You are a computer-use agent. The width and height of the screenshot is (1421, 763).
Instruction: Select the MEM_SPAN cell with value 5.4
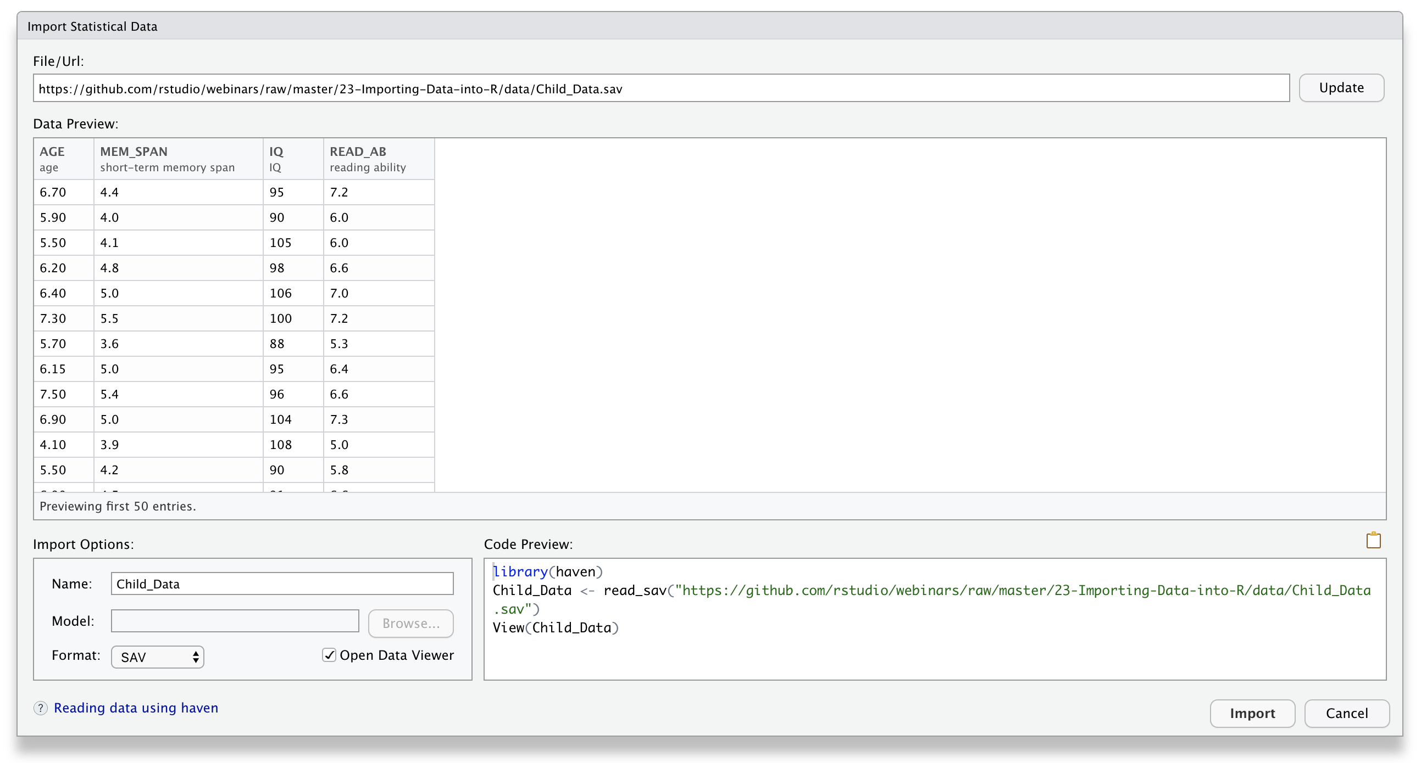click(178, 395)
